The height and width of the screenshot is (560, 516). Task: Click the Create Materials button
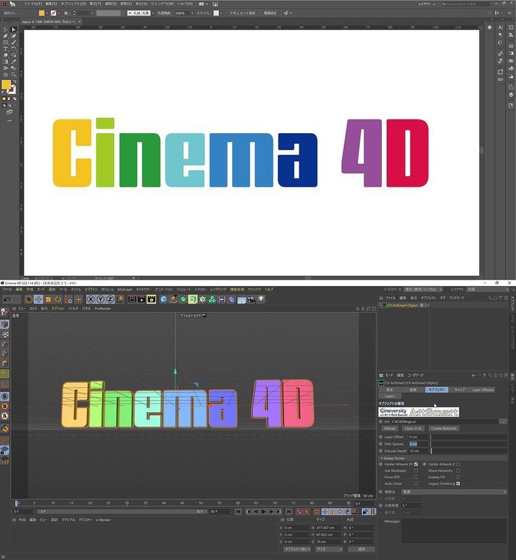[x=443, y=428]
